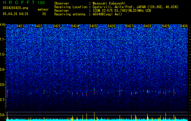Click the Receiving antenna label
191x121 pixels.
pos(70,14)
